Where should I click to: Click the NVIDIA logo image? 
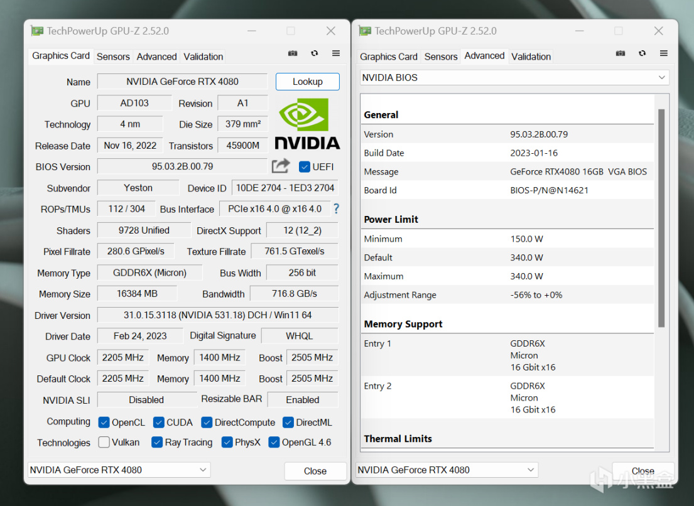coord(307,124)
